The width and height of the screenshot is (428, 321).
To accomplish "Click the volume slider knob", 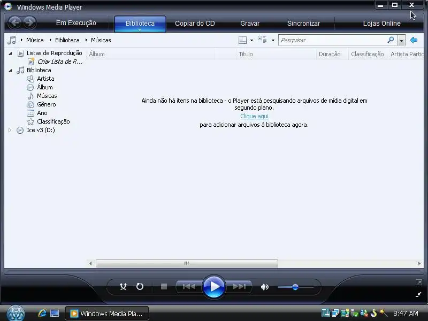I will click(x=295, y=287).
